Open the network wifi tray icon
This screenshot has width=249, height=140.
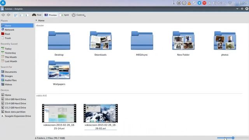click(230, 3)
